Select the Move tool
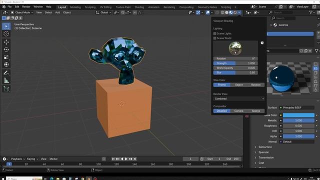Image resolution: width=320 pixels, height=180 pixels. (x=6, y=42)
